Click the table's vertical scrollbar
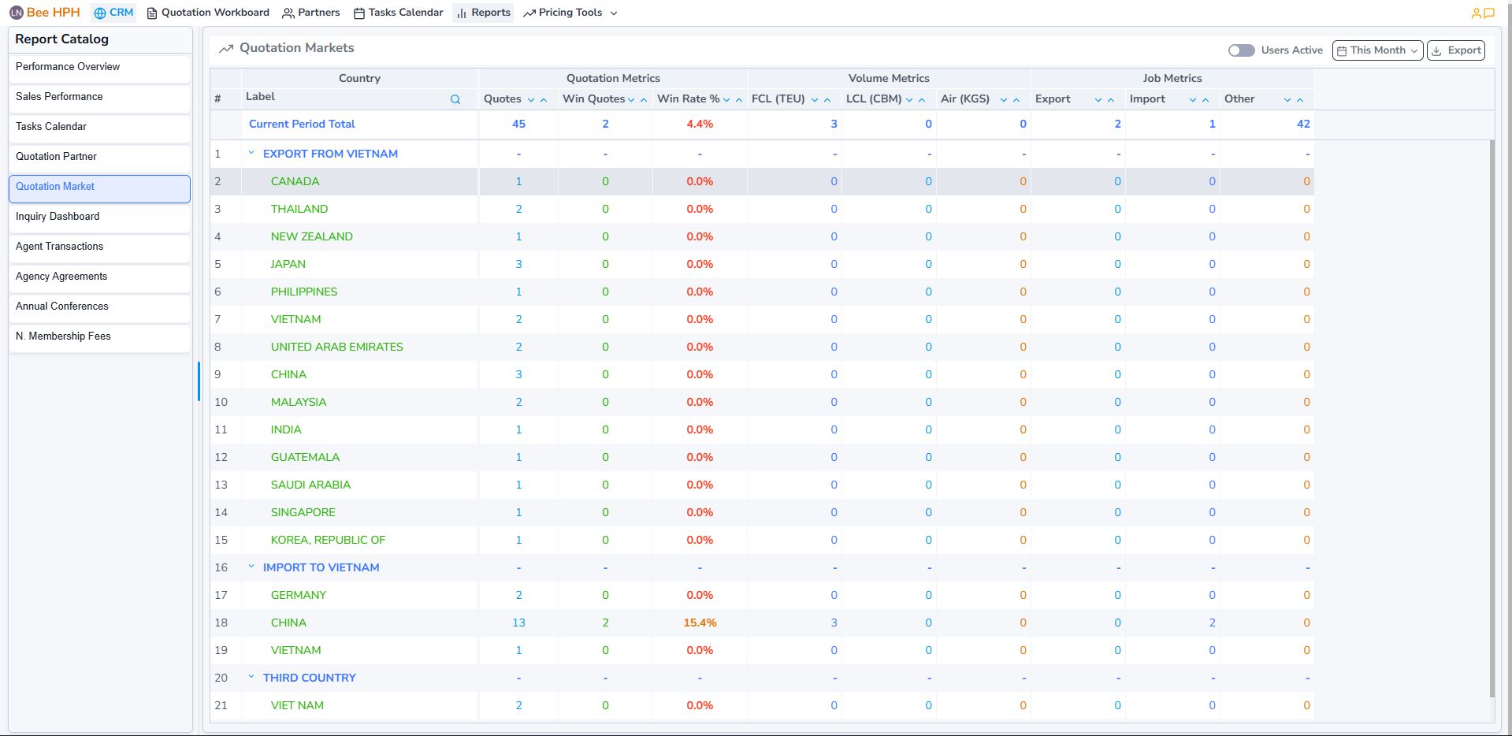1512x736 pixels. click(x=1492, y=418)
